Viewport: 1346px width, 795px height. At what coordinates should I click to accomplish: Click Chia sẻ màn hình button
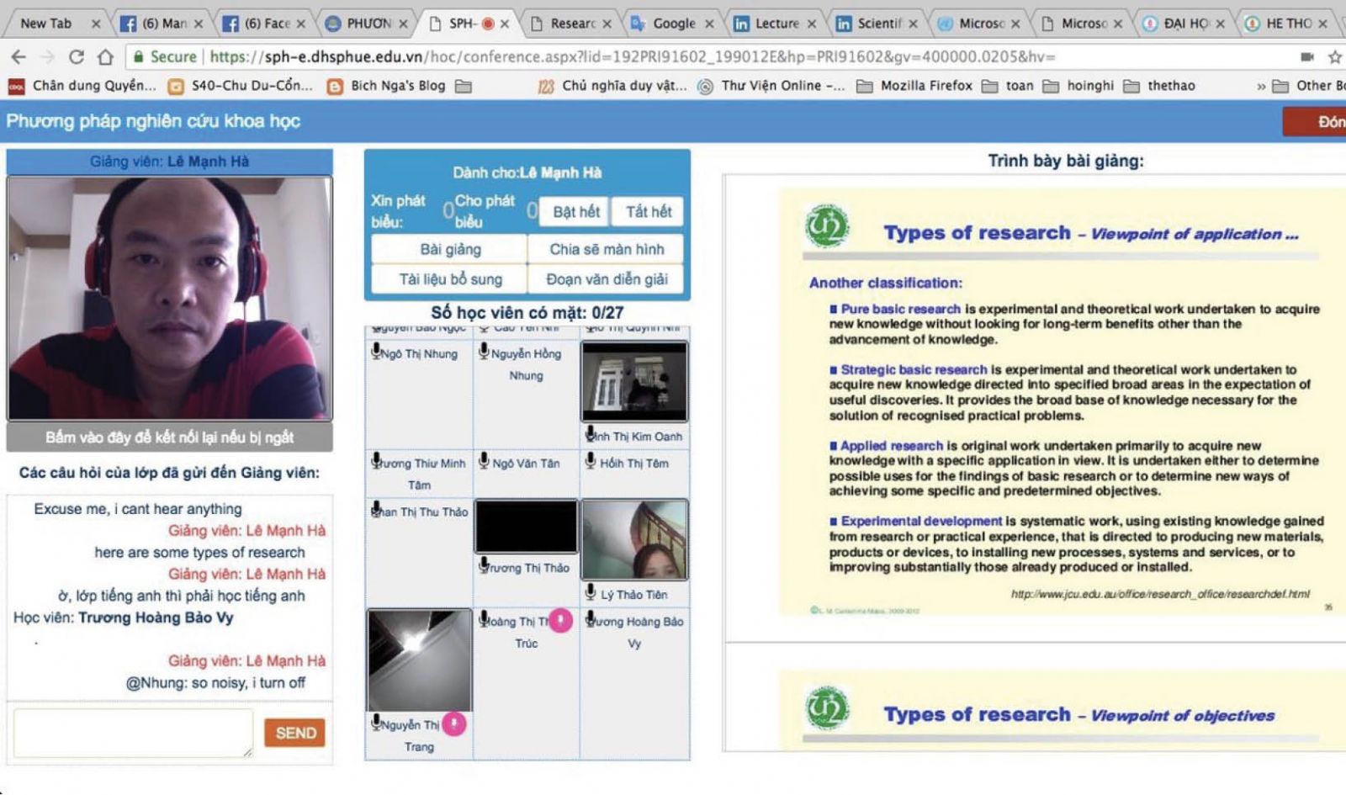pyautogui.click(x=606, y=249)
